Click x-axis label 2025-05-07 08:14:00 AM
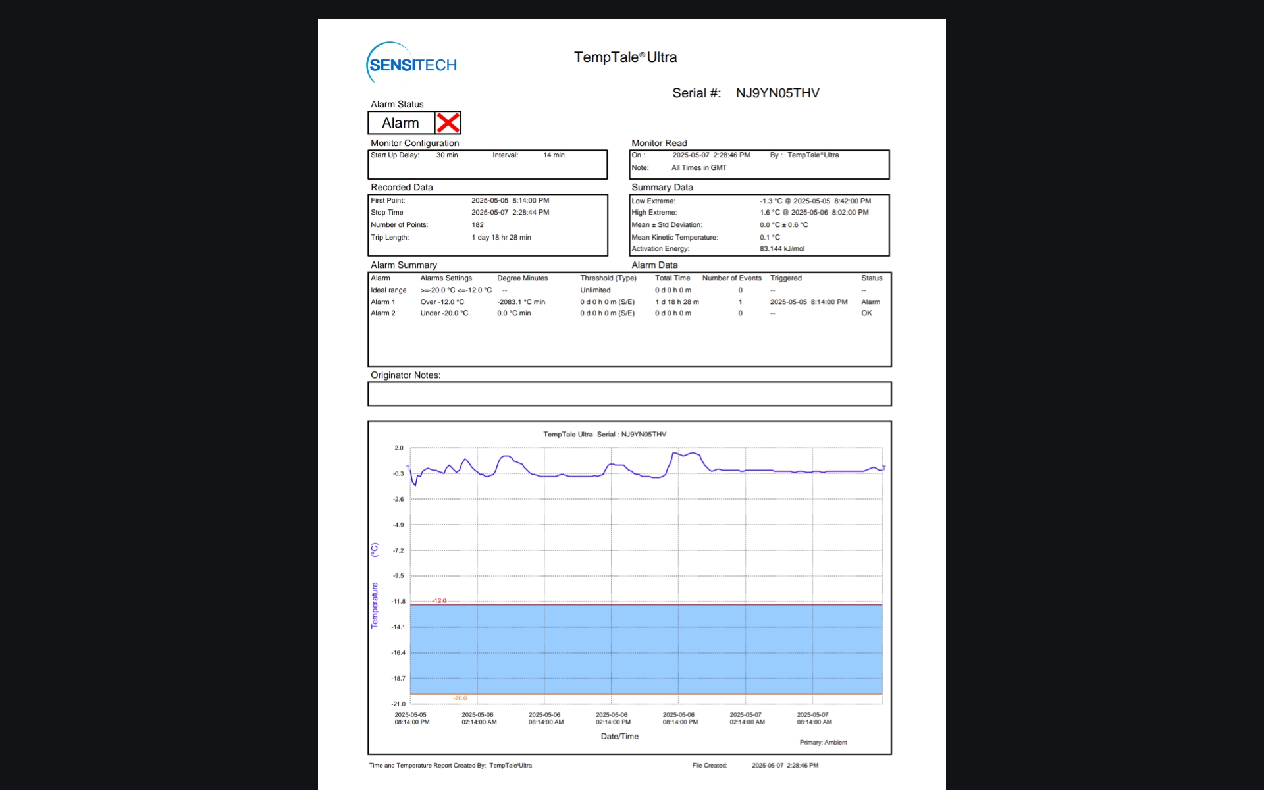This screenshot has width=1264, height=790. pyautogui.click(x=814, y=718)
